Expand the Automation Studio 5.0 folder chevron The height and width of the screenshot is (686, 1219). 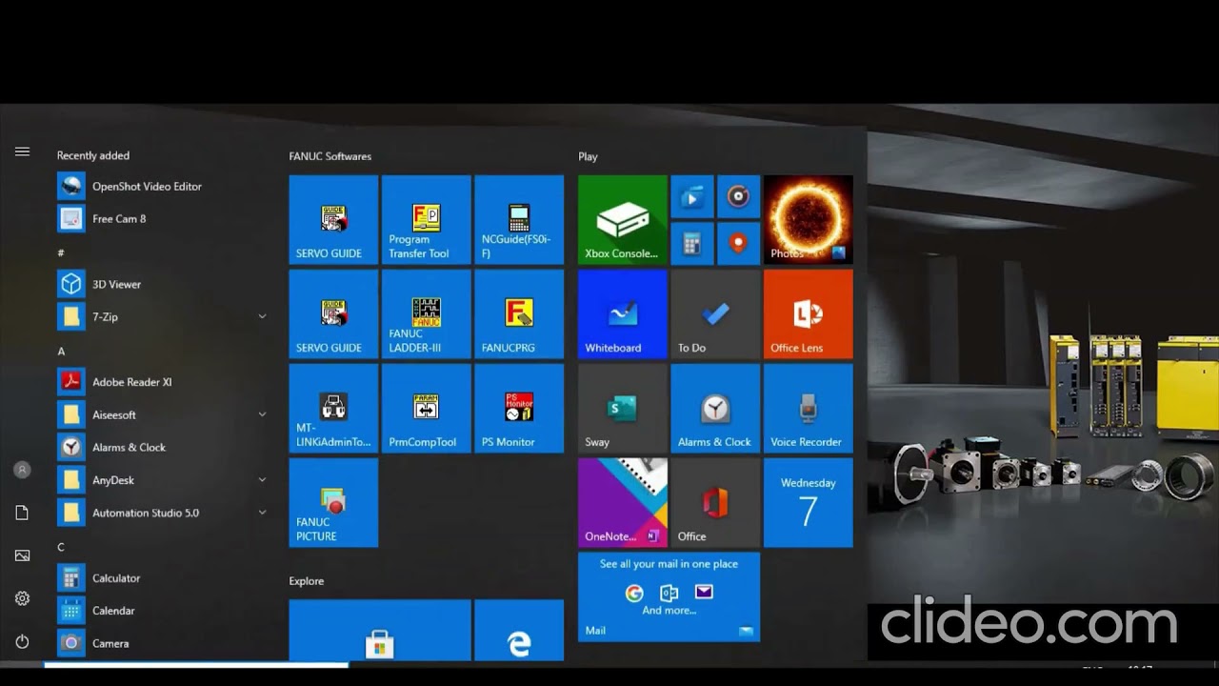[262, 513]
